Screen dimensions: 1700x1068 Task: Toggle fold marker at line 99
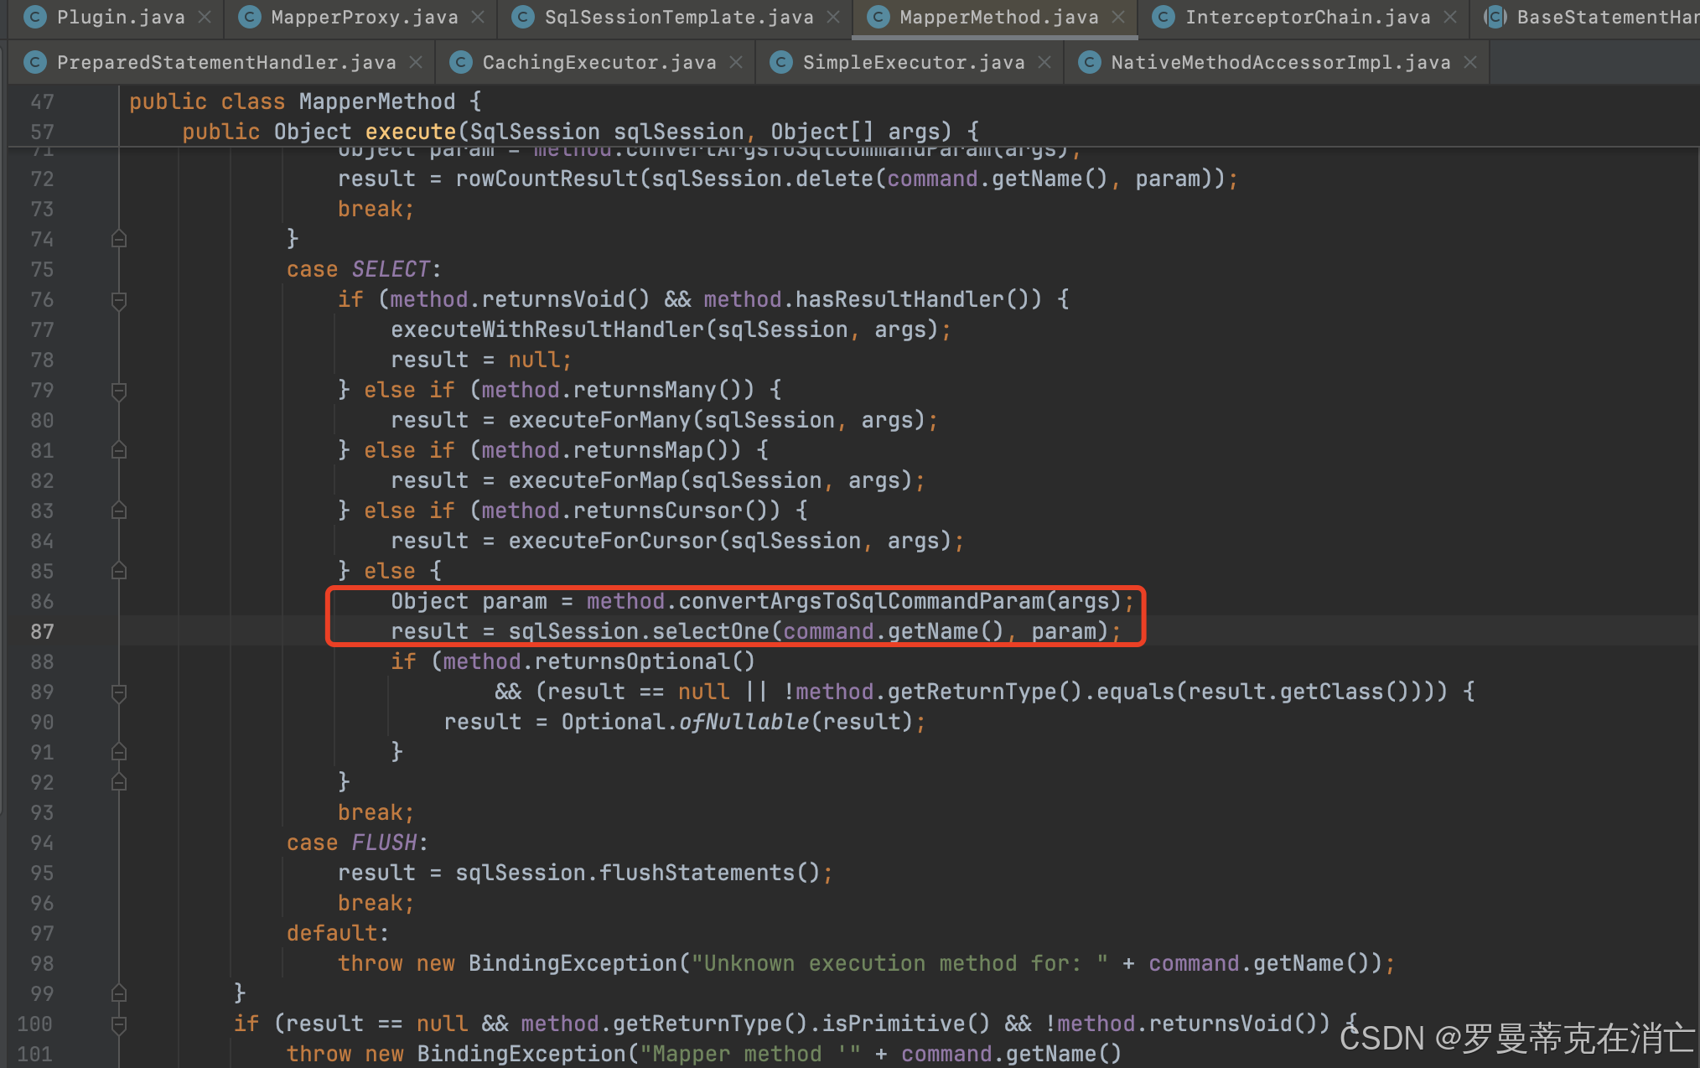[119, 993]
